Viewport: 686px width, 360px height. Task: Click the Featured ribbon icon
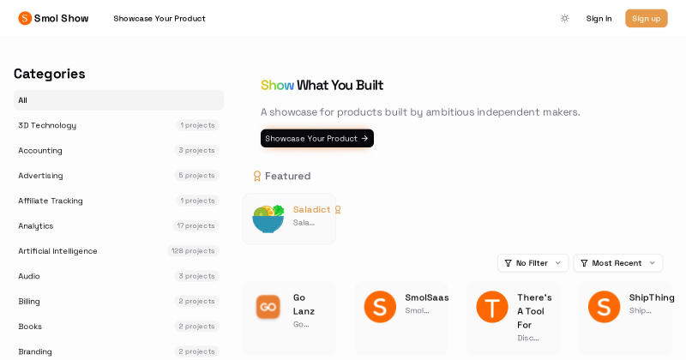(x=257, y=176)
